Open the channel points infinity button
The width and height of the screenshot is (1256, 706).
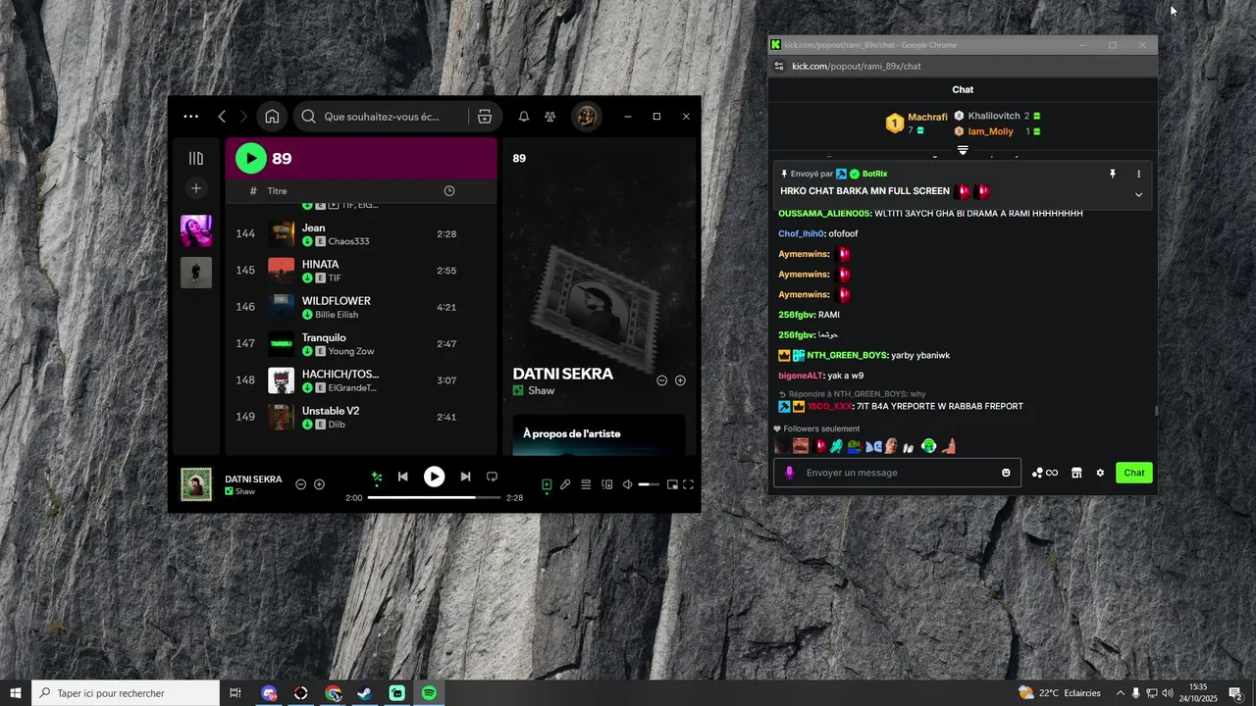point(1045,473)
